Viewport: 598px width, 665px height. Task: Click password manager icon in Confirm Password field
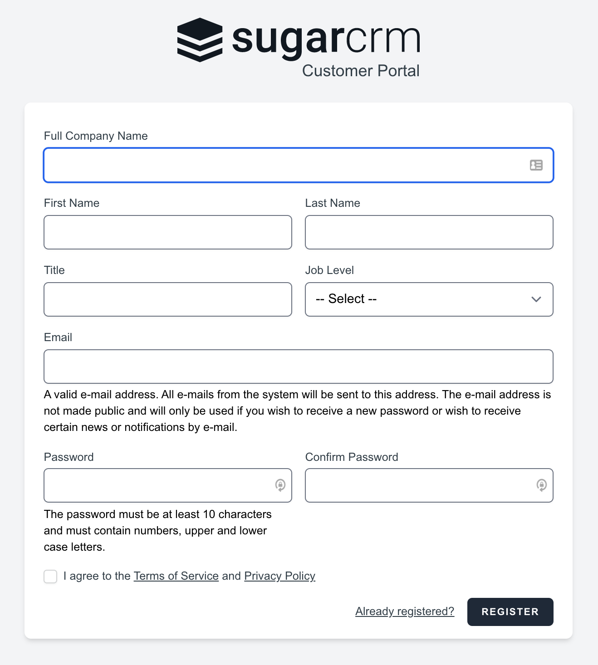[x=541, y=485]
